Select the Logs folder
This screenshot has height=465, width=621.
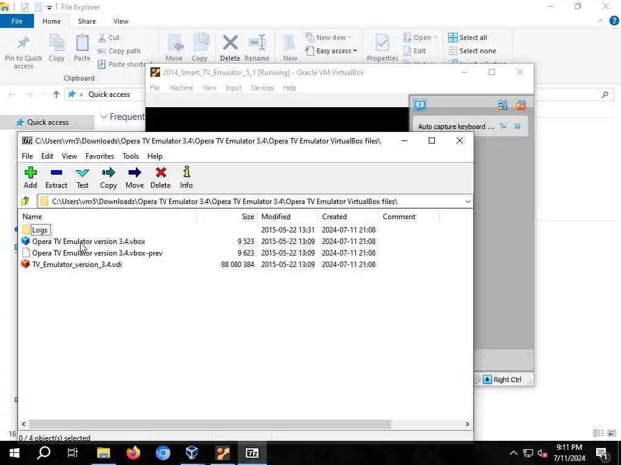pyautogui.click(x=39, y=229)
